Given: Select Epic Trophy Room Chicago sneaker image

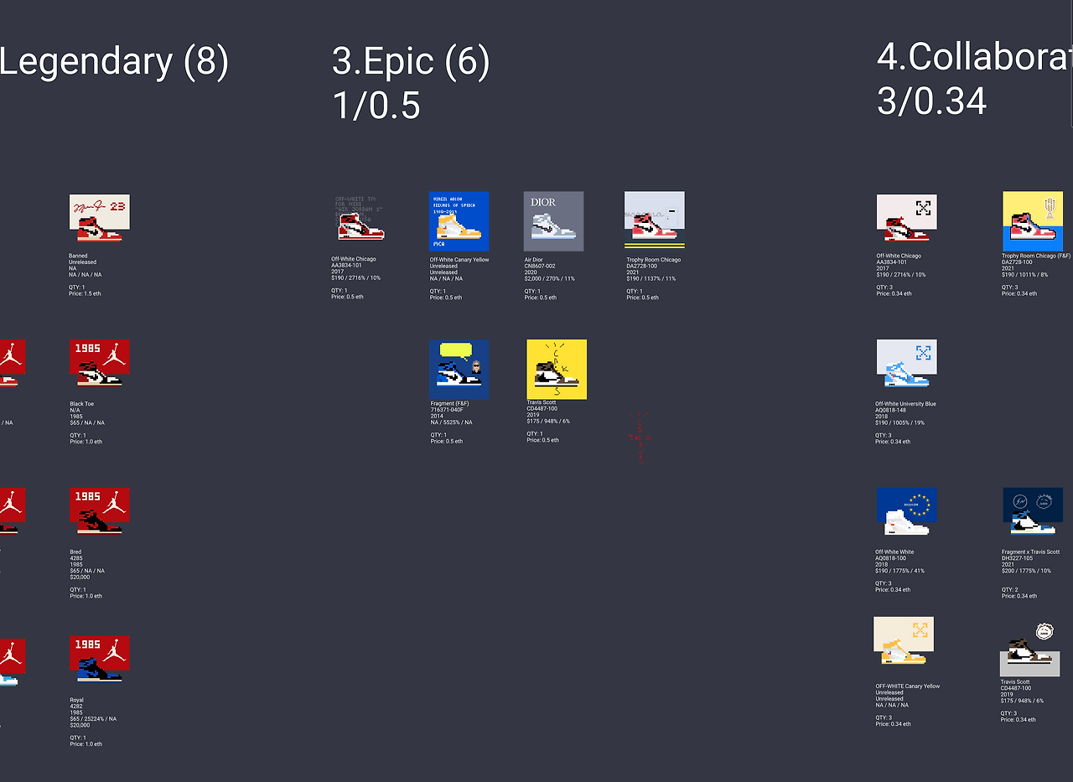Looking at the screenshot, I should (x=655, y=220).
